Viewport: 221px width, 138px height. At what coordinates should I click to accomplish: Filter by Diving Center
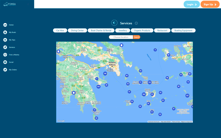coord(77,30)
